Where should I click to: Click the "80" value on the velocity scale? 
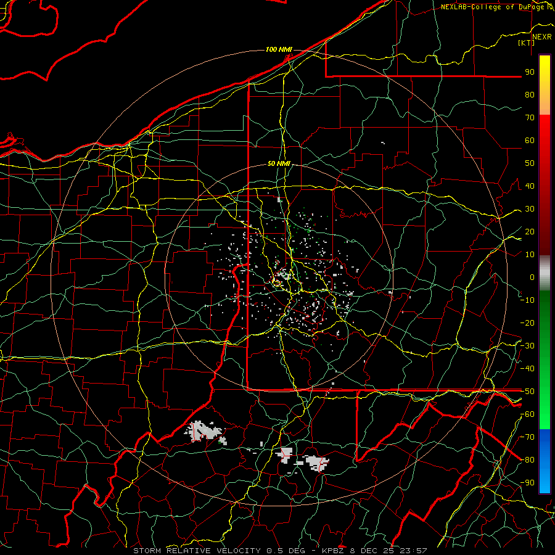pos(530,94)
